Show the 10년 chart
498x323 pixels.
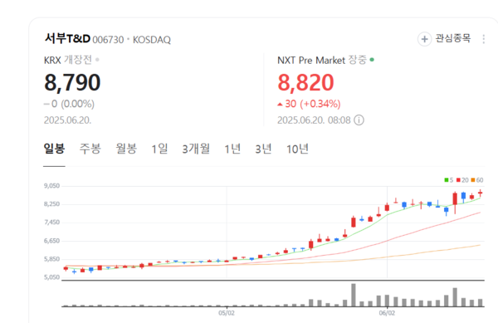click(298, 149)
